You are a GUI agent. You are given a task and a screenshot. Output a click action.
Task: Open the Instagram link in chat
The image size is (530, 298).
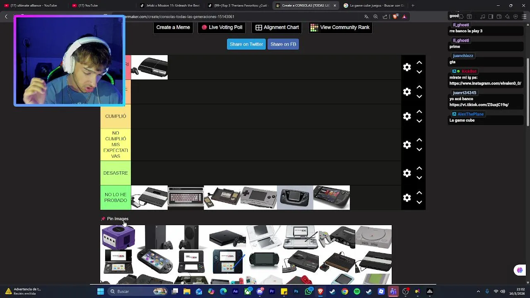pyautogui.click(x=485, y=83)
